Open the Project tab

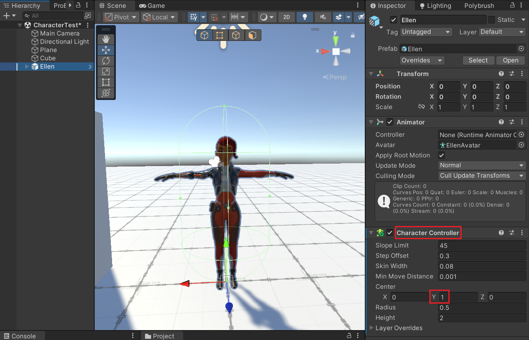pos(160,336)
